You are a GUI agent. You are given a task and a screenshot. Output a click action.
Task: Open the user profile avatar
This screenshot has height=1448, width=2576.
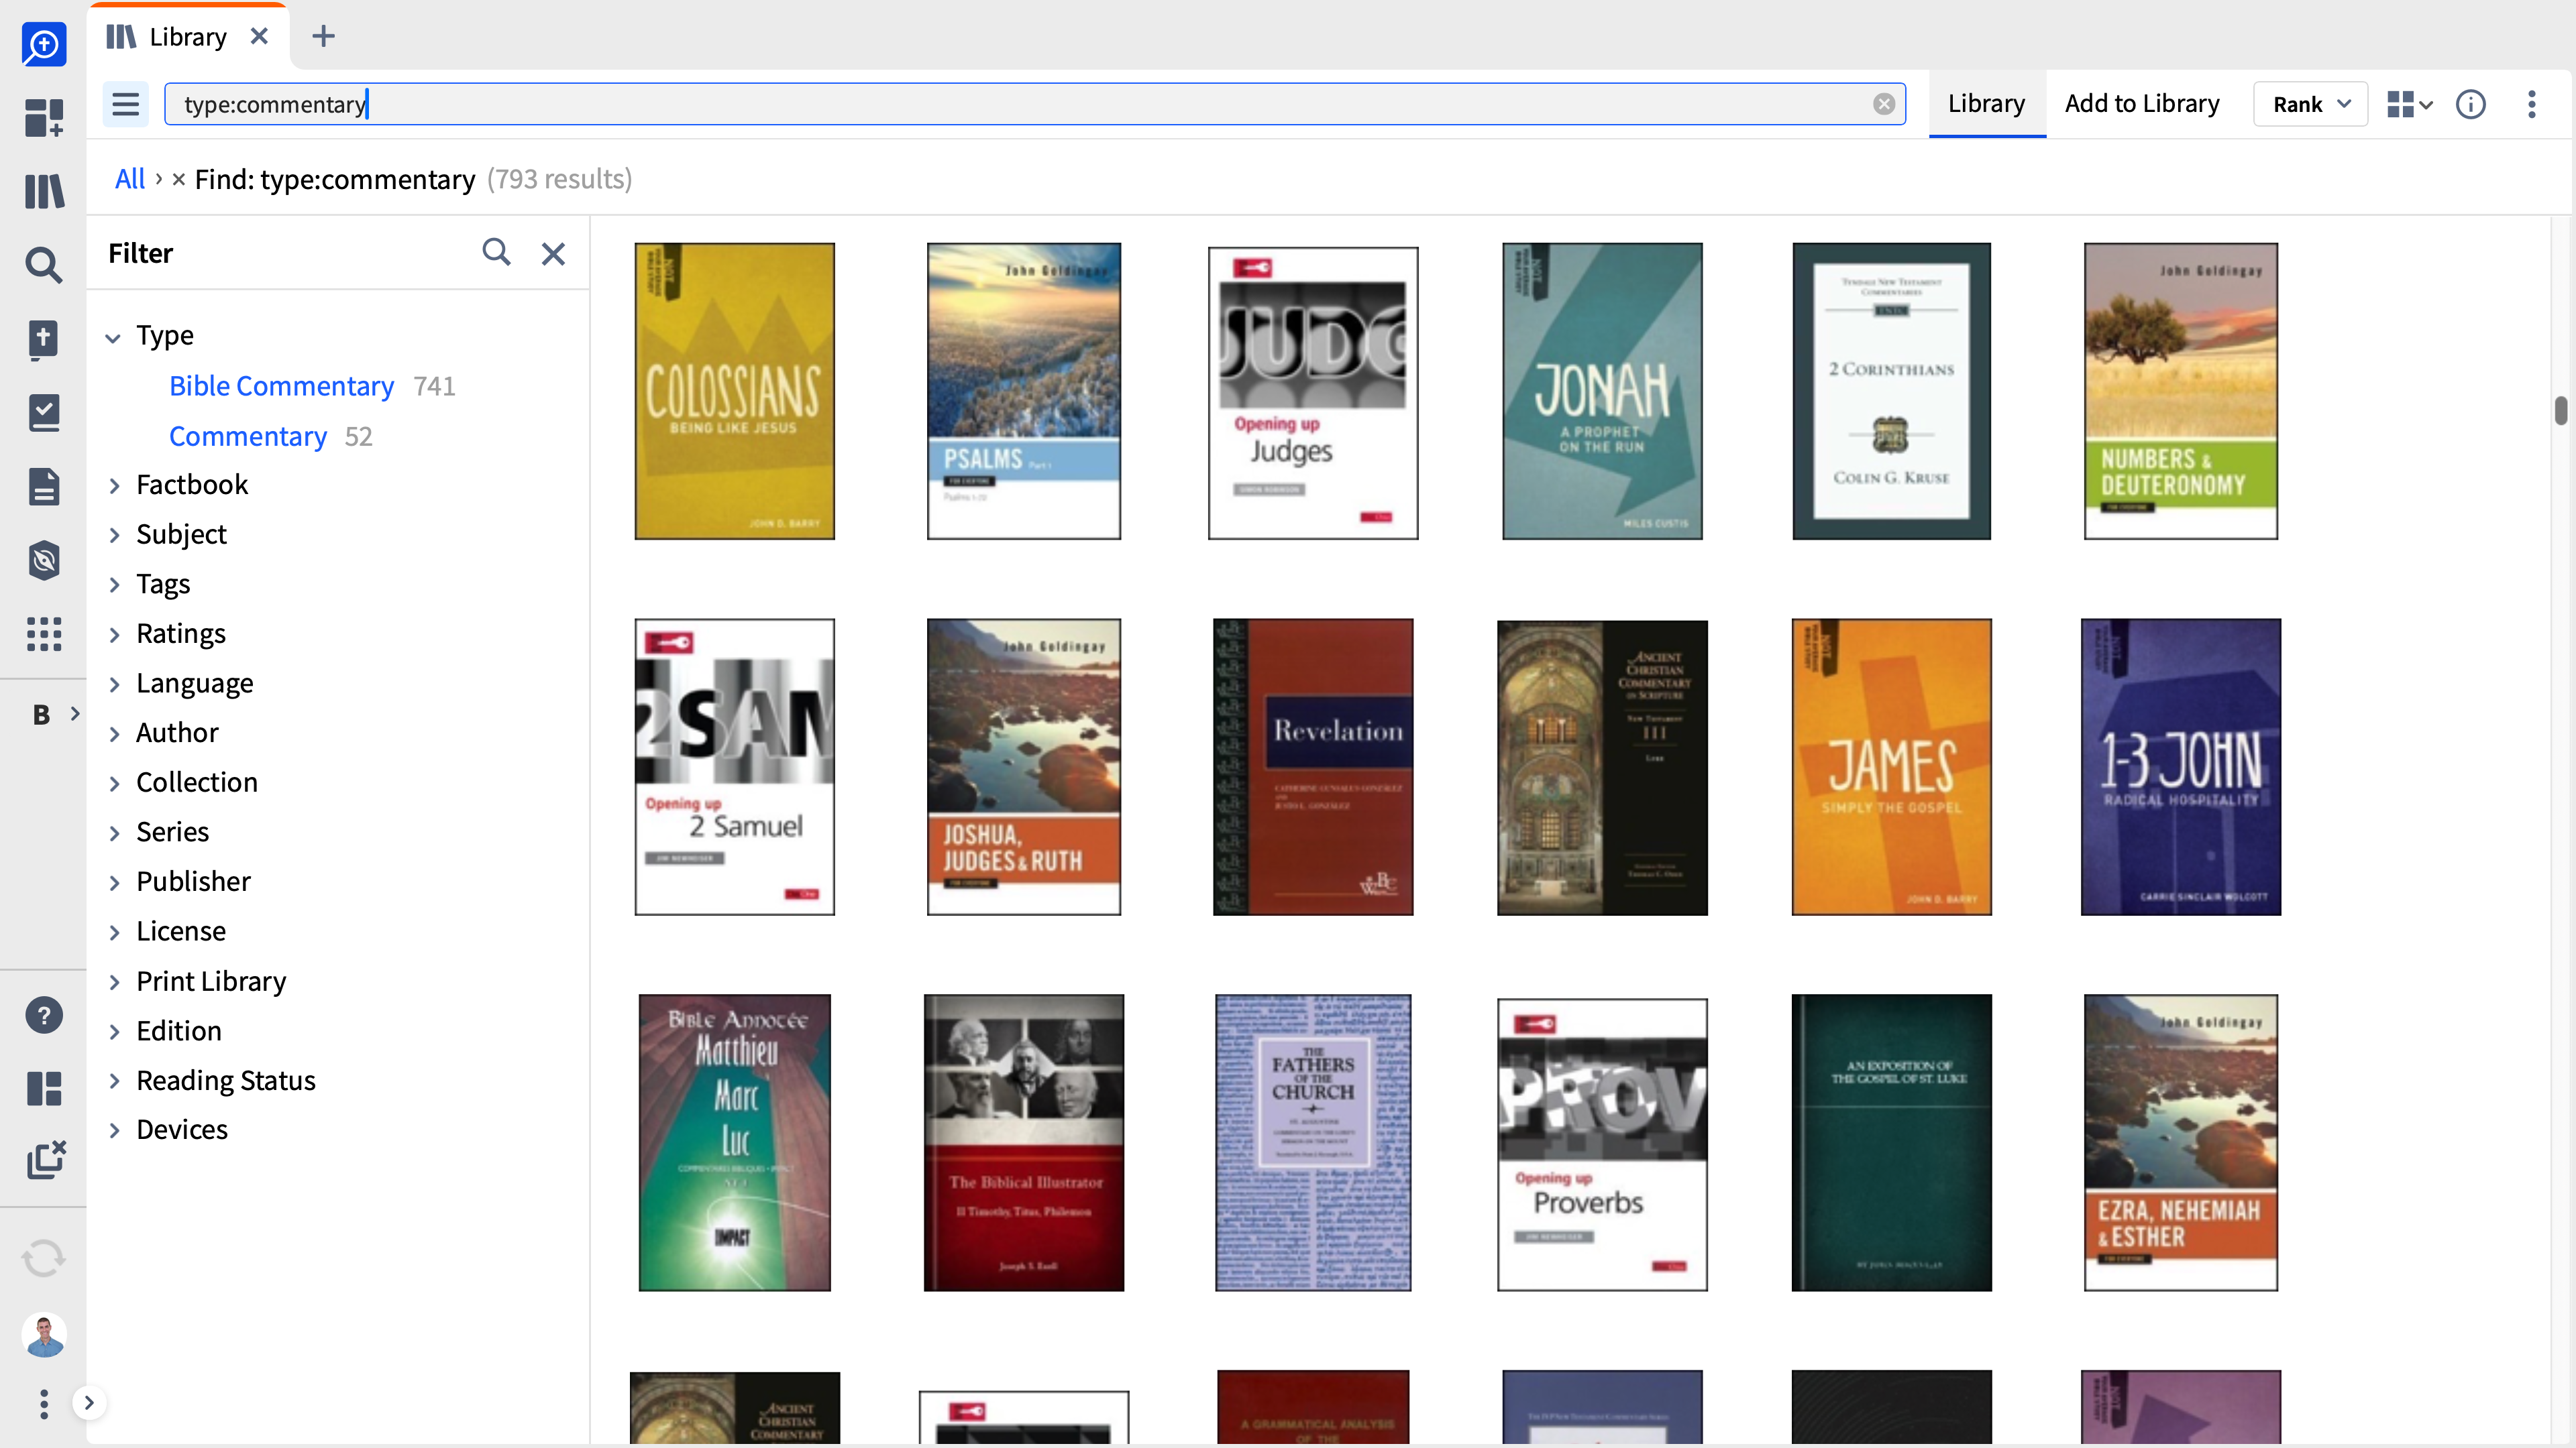[44, 1335]
